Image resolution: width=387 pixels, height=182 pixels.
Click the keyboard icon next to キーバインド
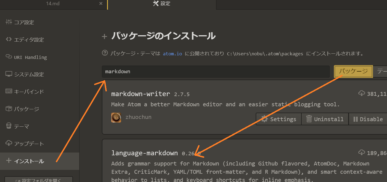(9, 91)
